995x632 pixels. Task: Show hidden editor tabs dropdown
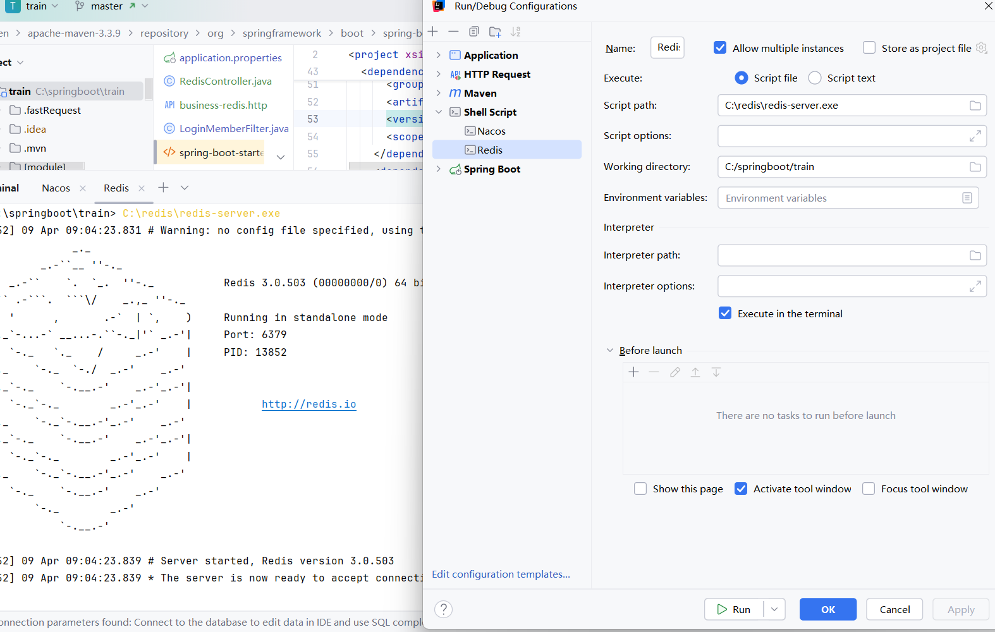coord(281,157)
